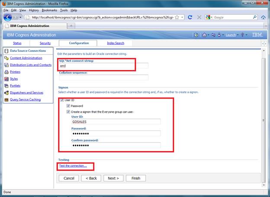
Task: Click the Dispatchers and Services icon
Action: (x=6, y=93)
